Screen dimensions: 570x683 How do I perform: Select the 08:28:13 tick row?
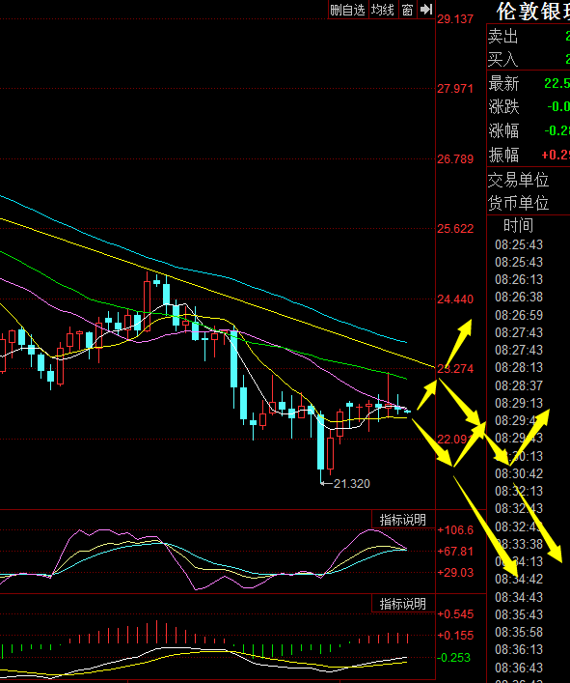pyautogui.click(x=519, y=368)
